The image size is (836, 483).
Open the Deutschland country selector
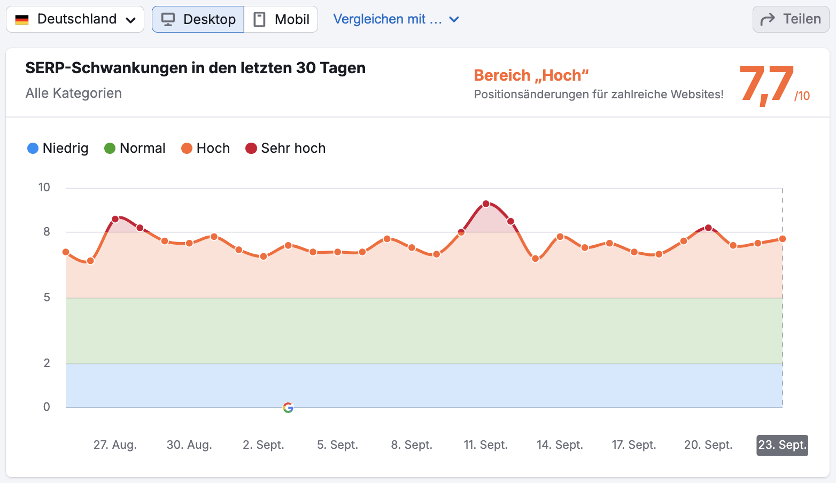(x=75, y=19)
